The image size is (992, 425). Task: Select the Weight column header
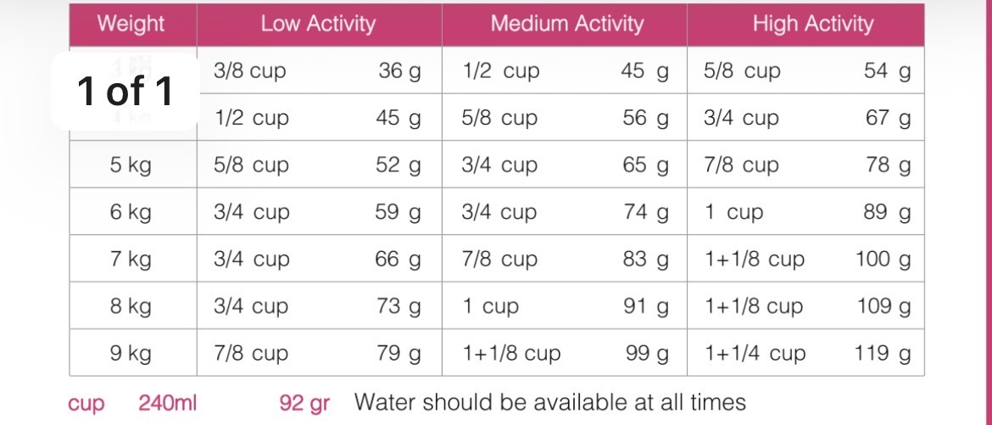pos(131,24)
